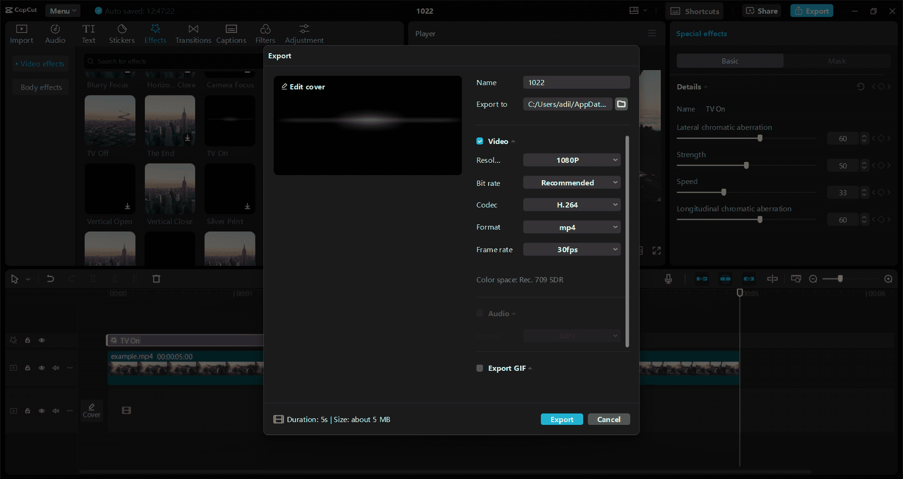The height and width of the screenshot is (479, 903).
Task: Toggle main track magnet icon
Action: point(702,279)
